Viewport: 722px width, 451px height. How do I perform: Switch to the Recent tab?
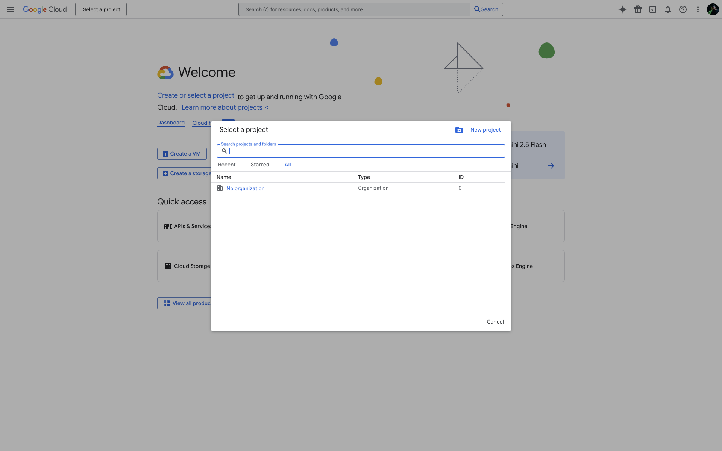(227, 165)
